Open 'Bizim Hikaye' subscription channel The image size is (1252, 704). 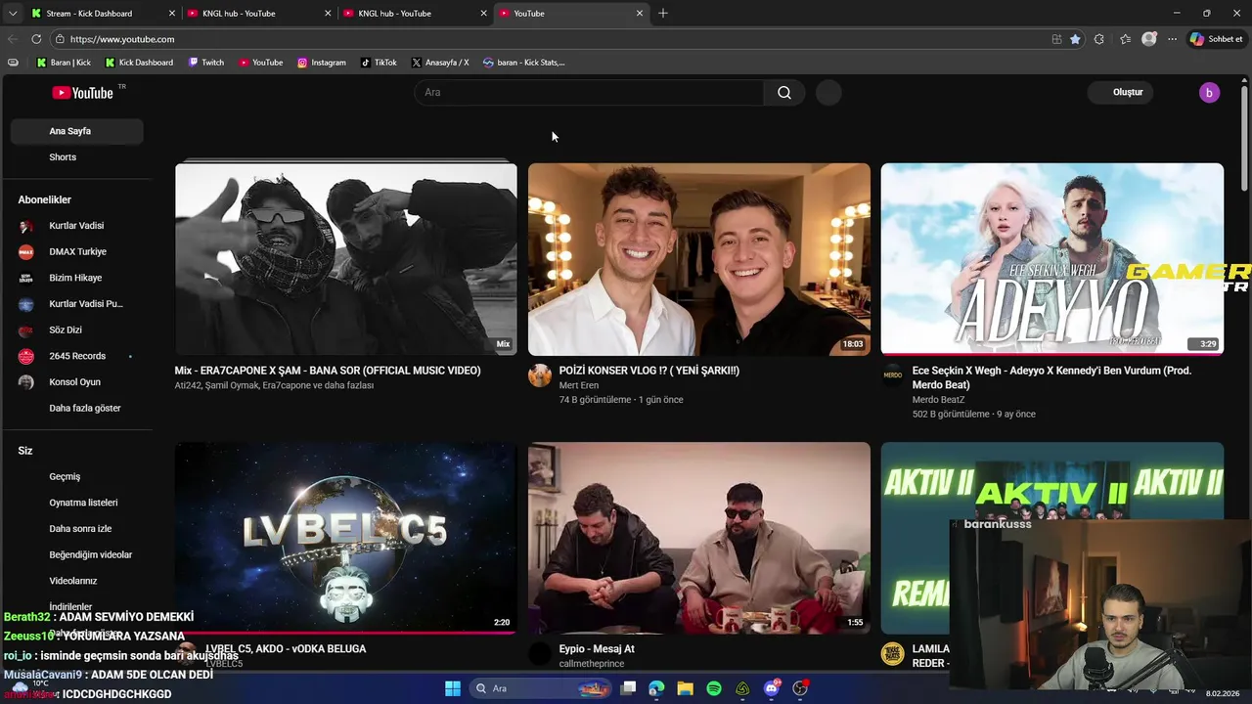click(76, 278)
